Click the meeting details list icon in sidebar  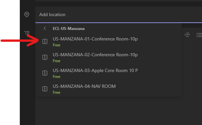(x=27, y=33)
